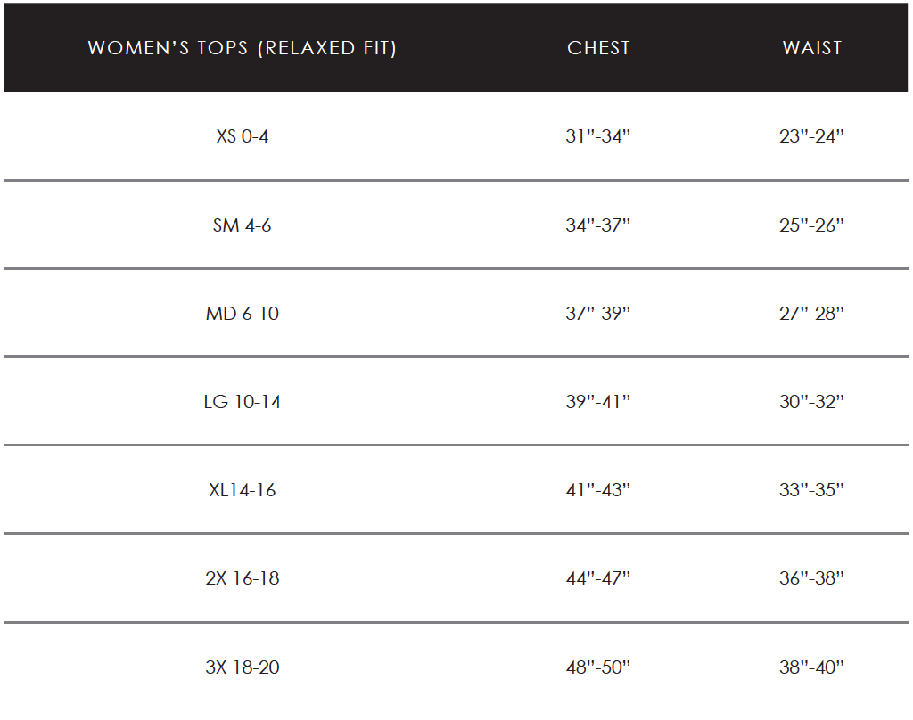
Task: Select the WAIST column header
Action: coord(811,48)
